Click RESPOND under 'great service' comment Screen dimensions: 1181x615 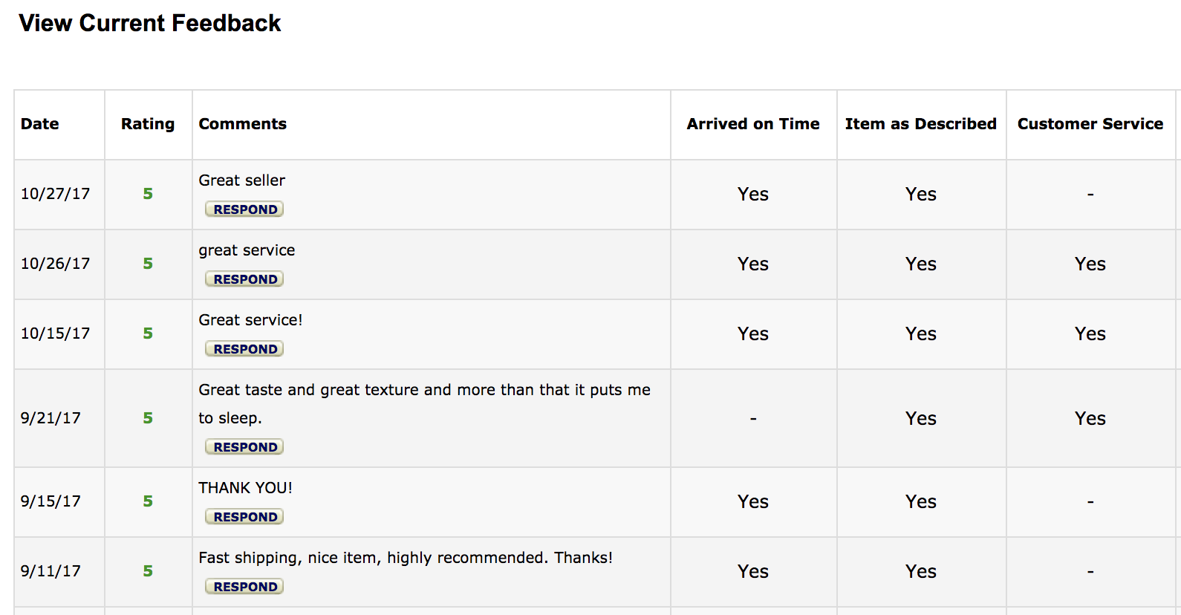(244, 279)
